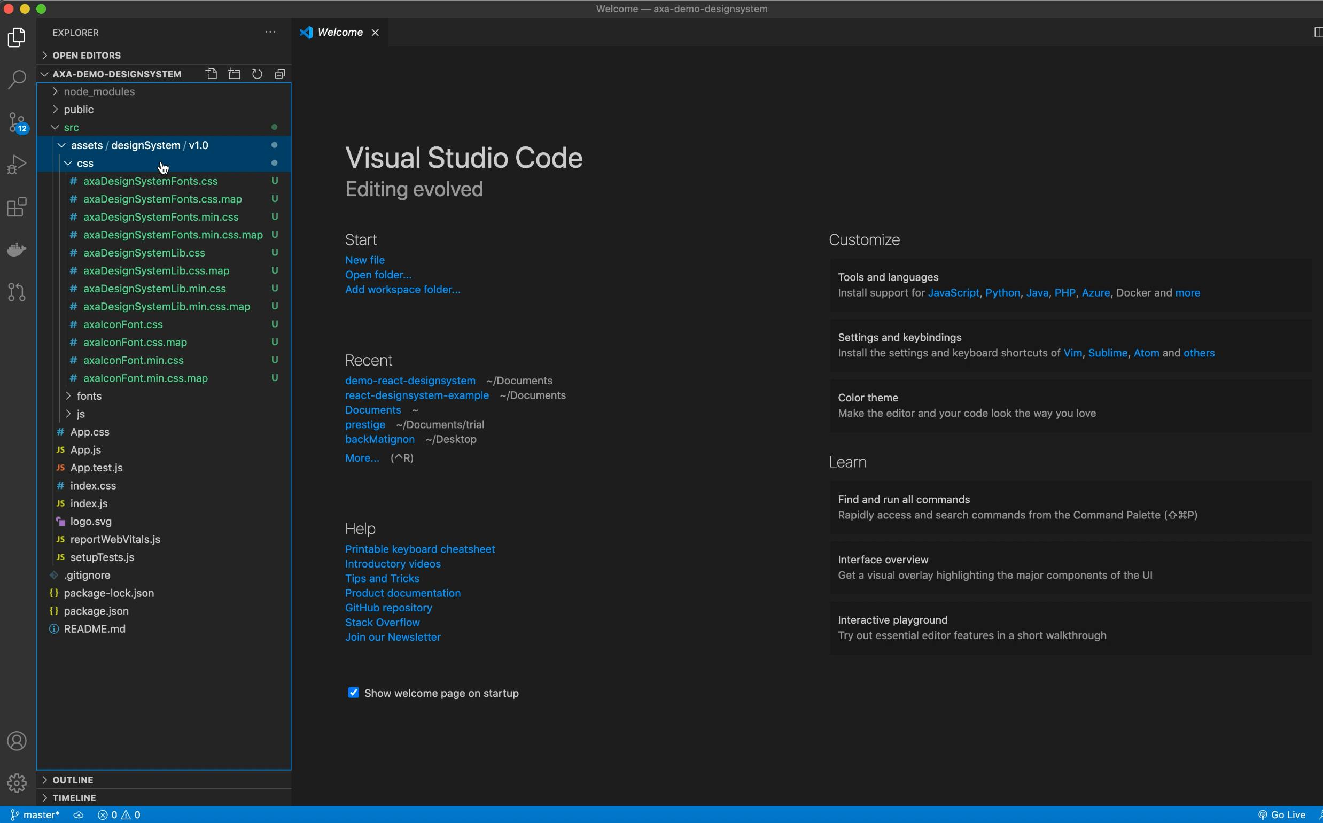This screenshot has height=823, width=1323.
Task: Click Go Live in status bar
Action: pos(1282,815)
